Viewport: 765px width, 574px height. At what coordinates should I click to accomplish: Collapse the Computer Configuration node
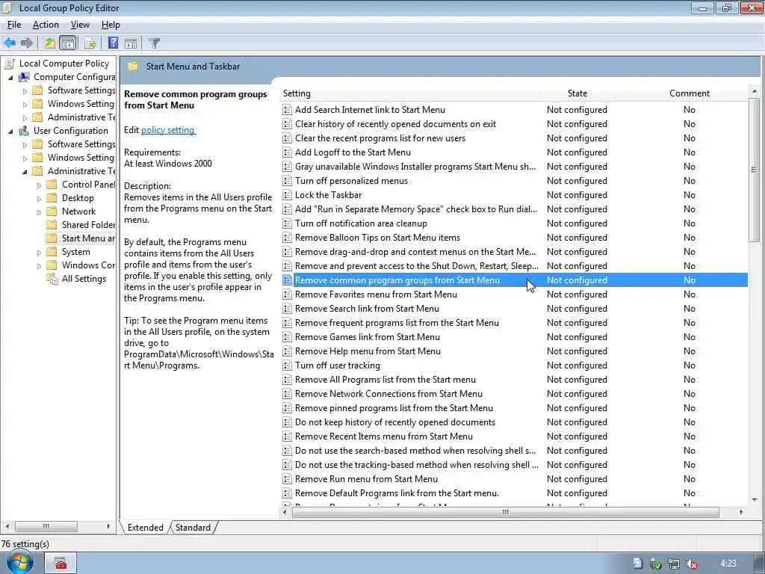coord(10,77)
